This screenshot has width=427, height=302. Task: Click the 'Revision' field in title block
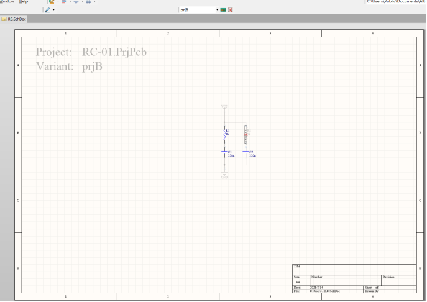[398, 280]
